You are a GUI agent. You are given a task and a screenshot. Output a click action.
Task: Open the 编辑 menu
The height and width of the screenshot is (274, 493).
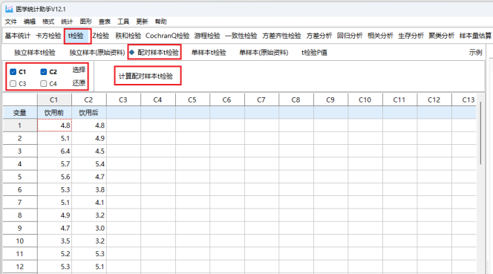(x=30, y=22)
